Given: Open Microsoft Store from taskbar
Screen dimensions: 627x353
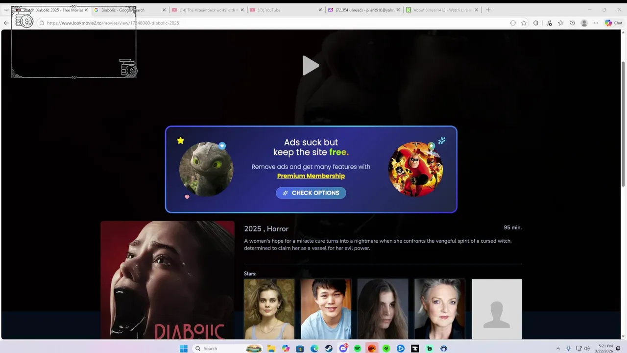Looking at the screenshot, I should click(300, 349).
